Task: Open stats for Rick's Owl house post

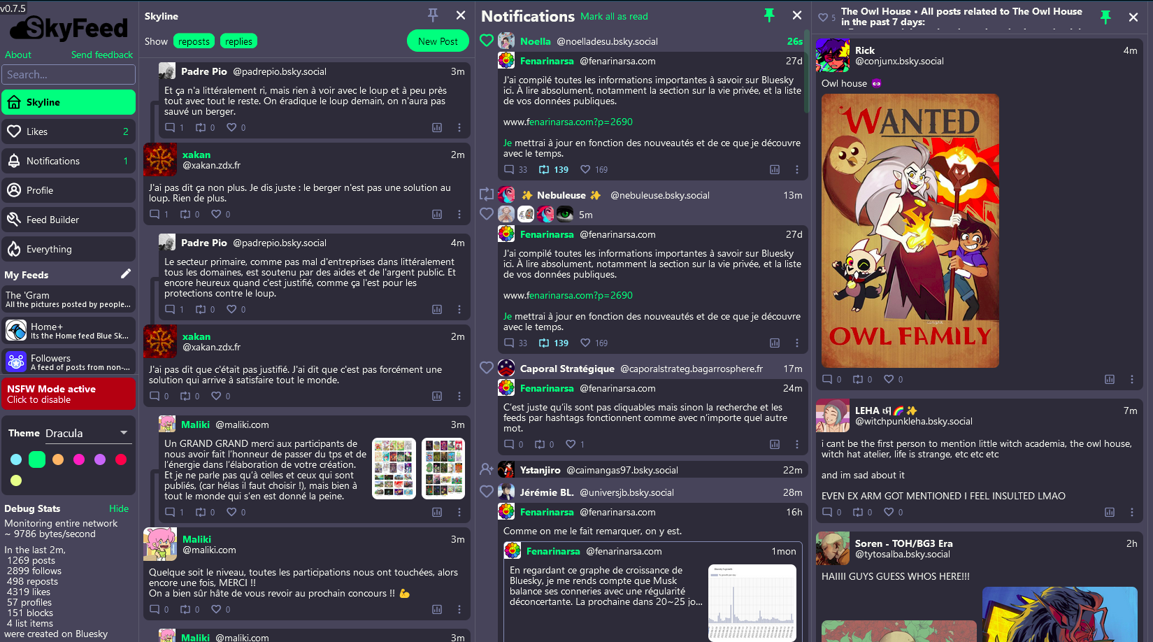Action: click(1110, 379)
